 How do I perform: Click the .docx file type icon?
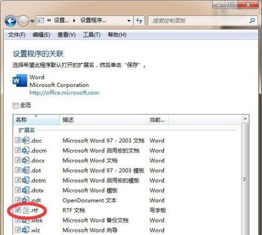tap(26, 160)
